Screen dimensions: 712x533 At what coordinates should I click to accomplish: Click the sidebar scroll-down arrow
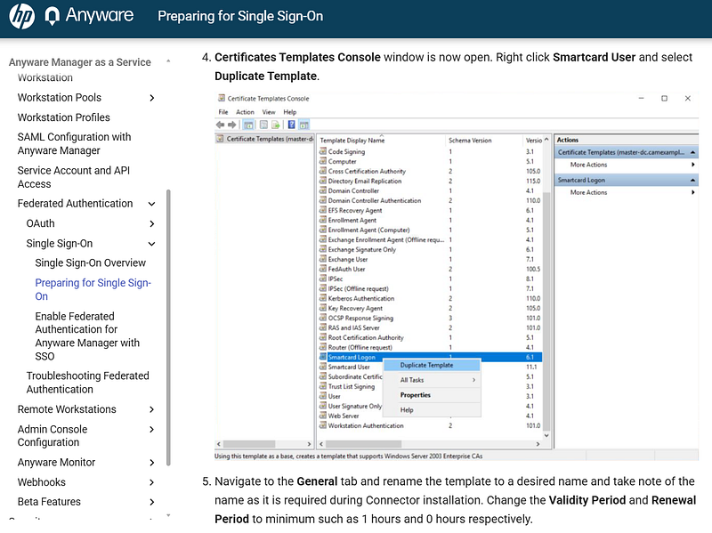pyautogui.click(x=168, y=515)
